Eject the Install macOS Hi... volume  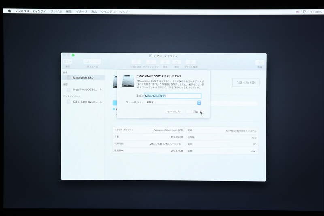(x=100, y=90)
